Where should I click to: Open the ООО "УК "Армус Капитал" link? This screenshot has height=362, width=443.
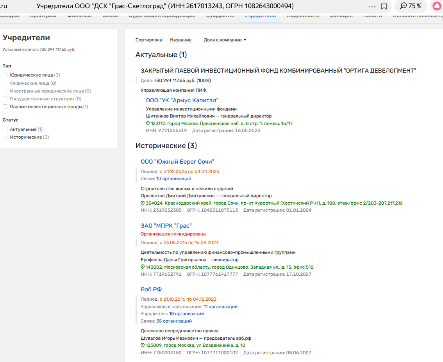pos(182,100)
